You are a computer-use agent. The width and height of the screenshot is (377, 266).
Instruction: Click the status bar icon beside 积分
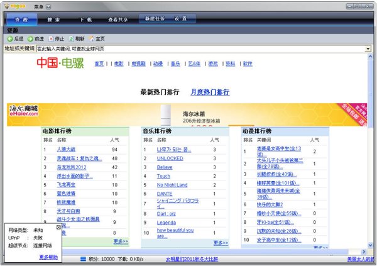click(84, 259)
